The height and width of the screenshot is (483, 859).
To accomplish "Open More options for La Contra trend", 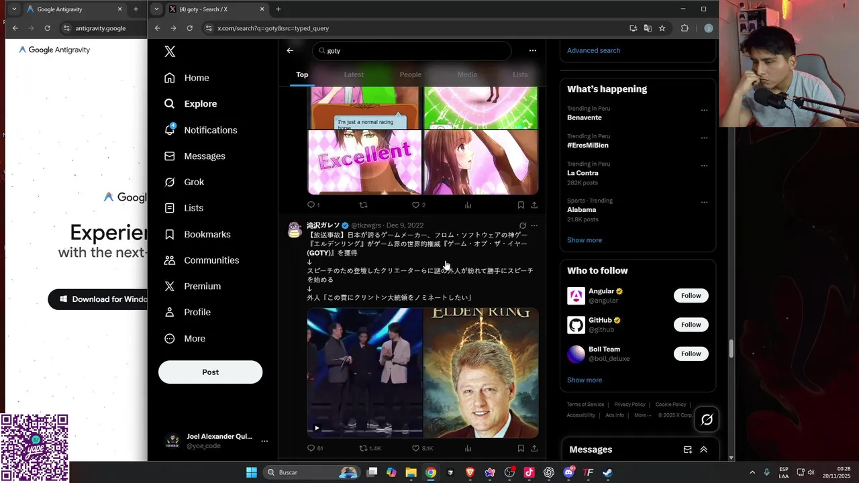I will [x=704, y=165].
